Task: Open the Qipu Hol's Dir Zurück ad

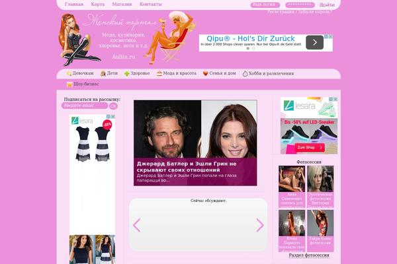Action: click(x=251, y=39)
